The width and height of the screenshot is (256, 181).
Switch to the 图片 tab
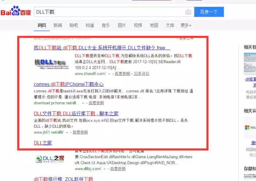(122, 25)
